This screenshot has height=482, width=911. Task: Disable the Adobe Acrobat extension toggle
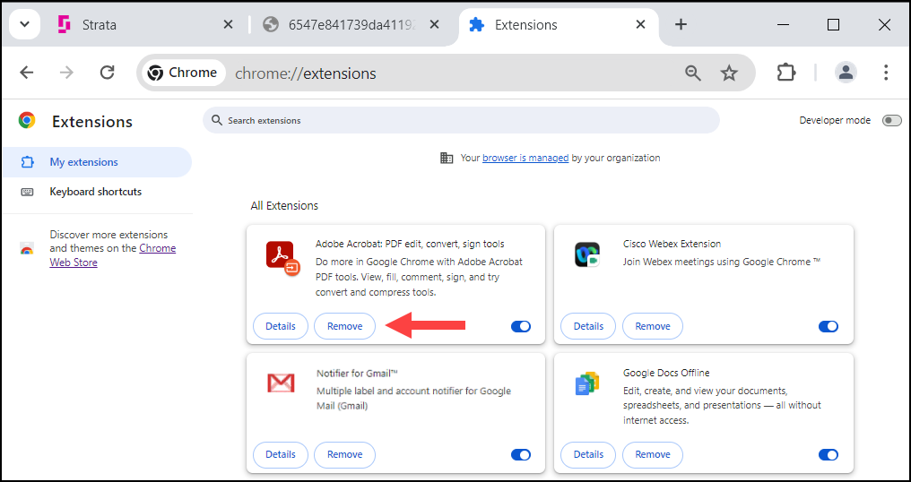[521, 326]
